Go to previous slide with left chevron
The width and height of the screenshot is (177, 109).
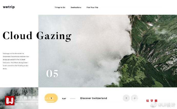(126, 98)
